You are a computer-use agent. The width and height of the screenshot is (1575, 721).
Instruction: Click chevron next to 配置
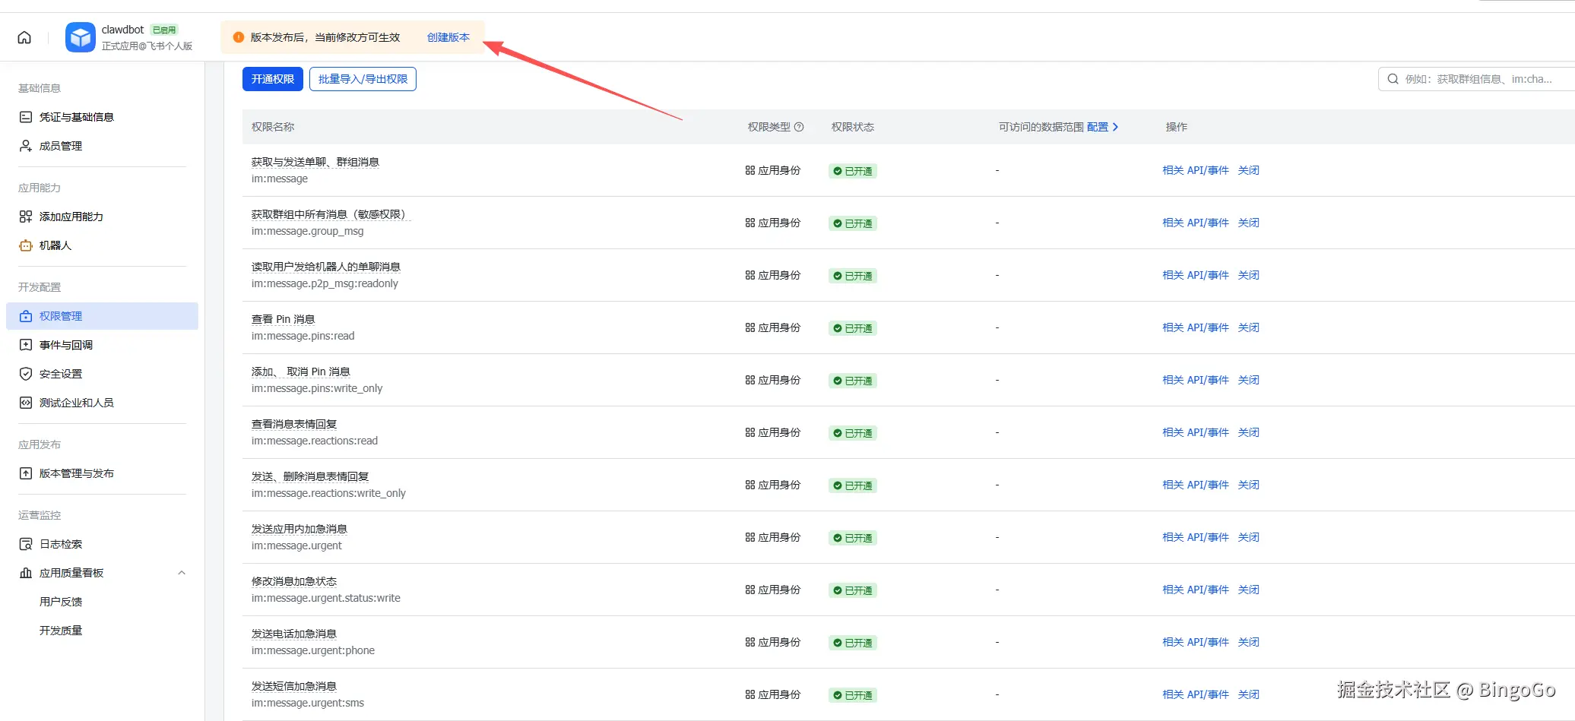click(1115, 127)
